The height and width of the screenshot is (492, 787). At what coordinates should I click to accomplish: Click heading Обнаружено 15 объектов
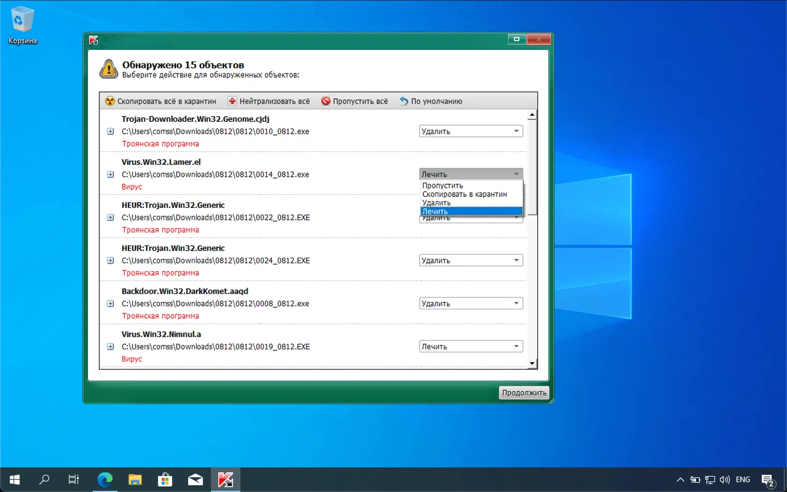[183, 65]
